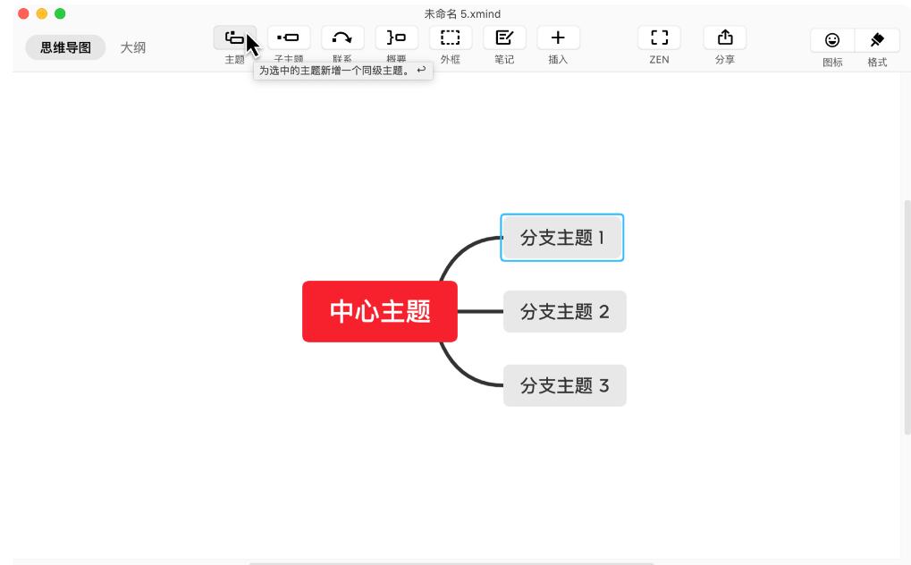911x565 pixels.
Task: Select branch topic 分支主题 3
Action: click(564, 384)
